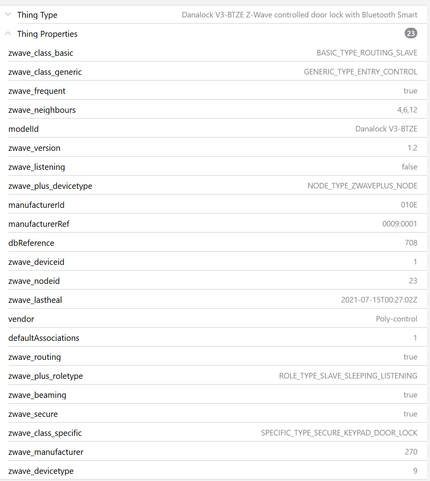
Task: Expand the Thing Type section chevron
Action: [8, 15]
